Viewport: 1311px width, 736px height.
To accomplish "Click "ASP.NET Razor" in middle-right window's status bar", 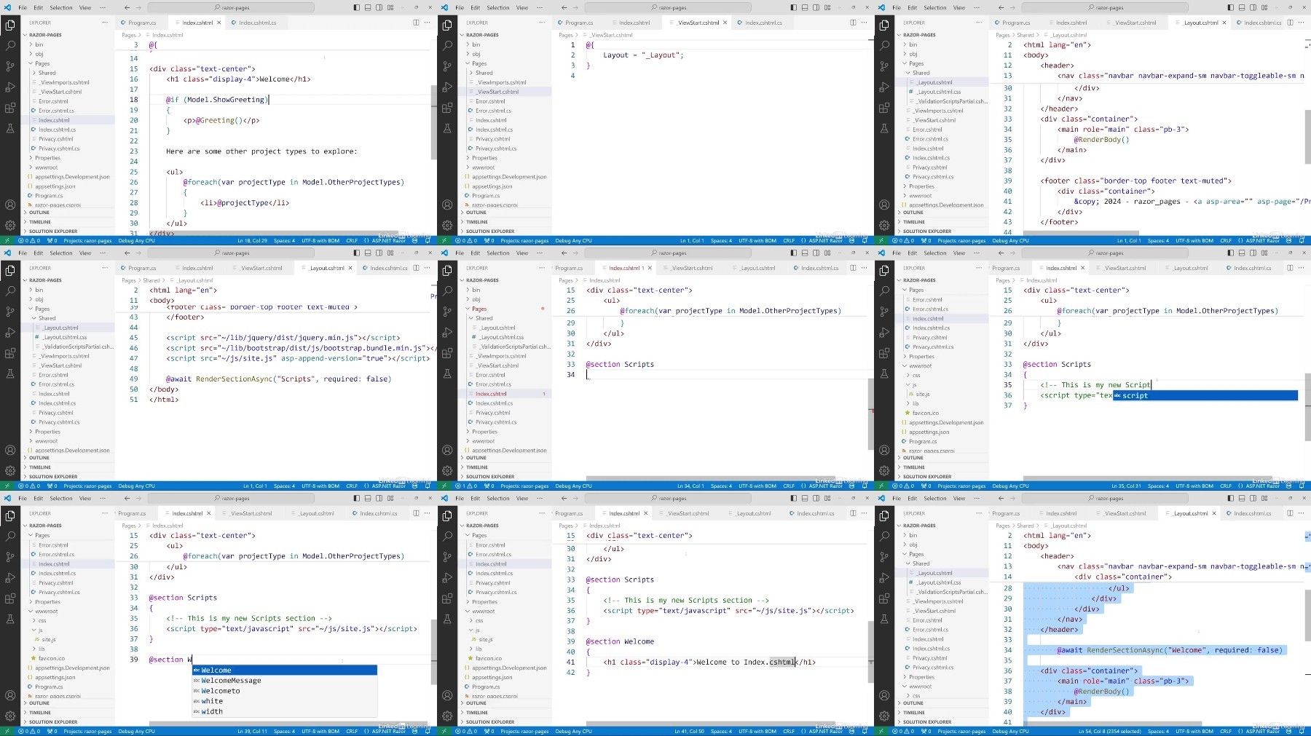I will [1262, 486].
